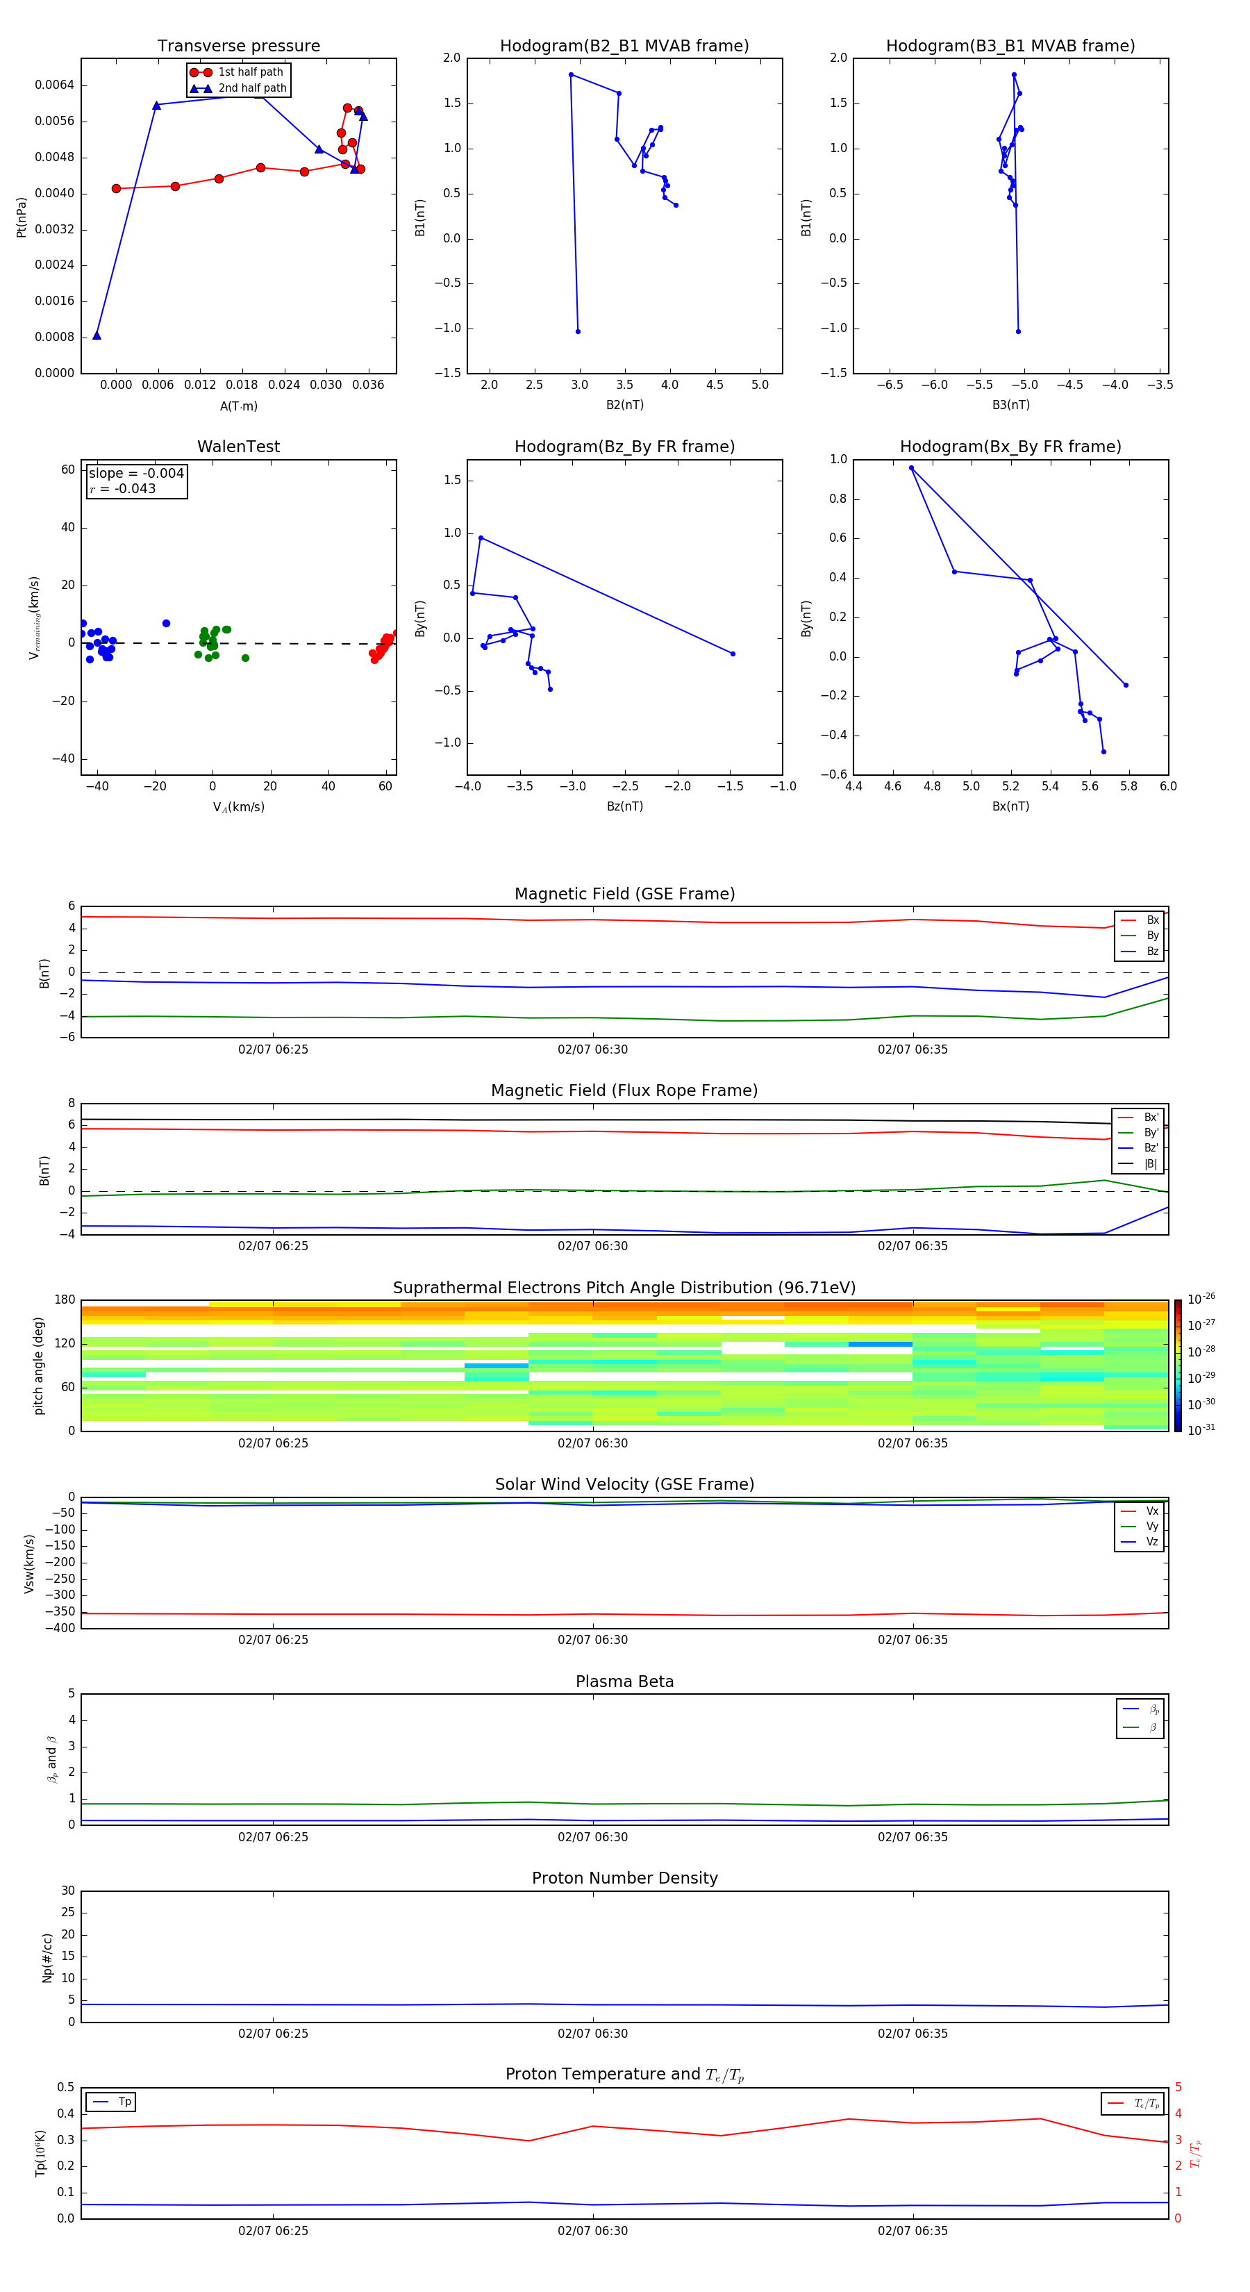1250x2292 pixels.
Task: Click '02/07 06:25' under Magnetic Field (GSE Frame)
Action: [273, 1050]
